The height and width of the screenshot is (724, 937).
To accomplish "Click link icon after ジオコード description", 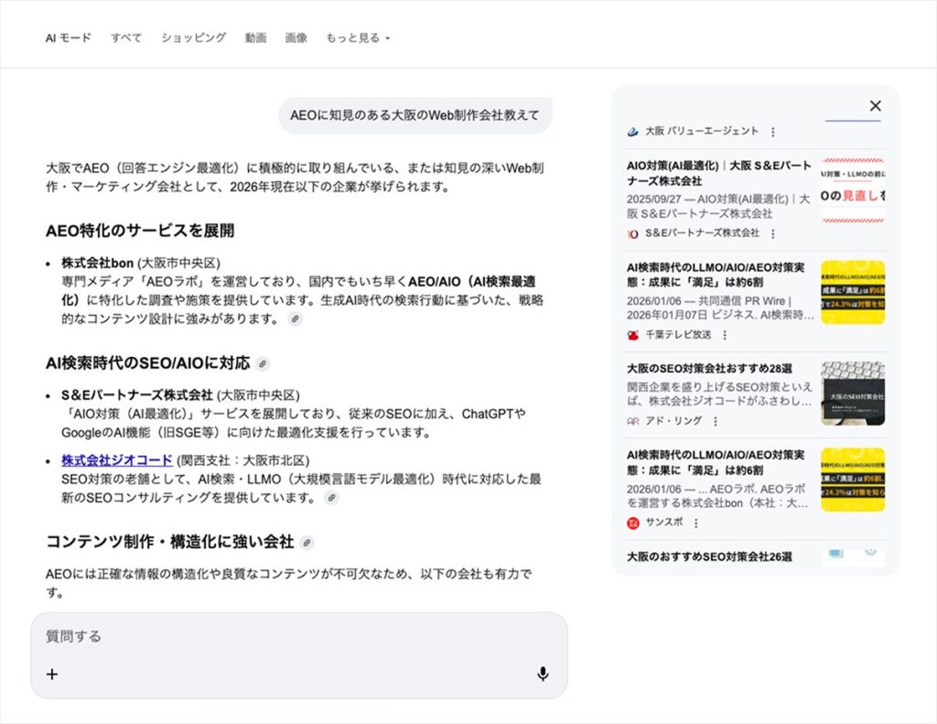I will (332, 498).
